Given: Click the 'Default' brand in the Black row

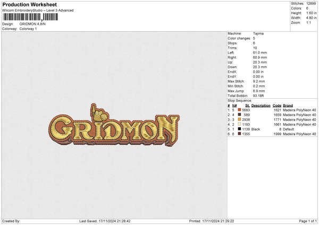Looking at the screenshot, I should point(288,129).
